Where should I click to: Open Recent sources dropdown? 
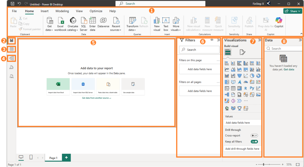116,24
